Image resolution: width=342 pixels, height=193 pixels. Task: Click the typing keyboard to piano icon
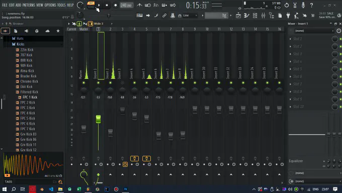click(139, 15)
